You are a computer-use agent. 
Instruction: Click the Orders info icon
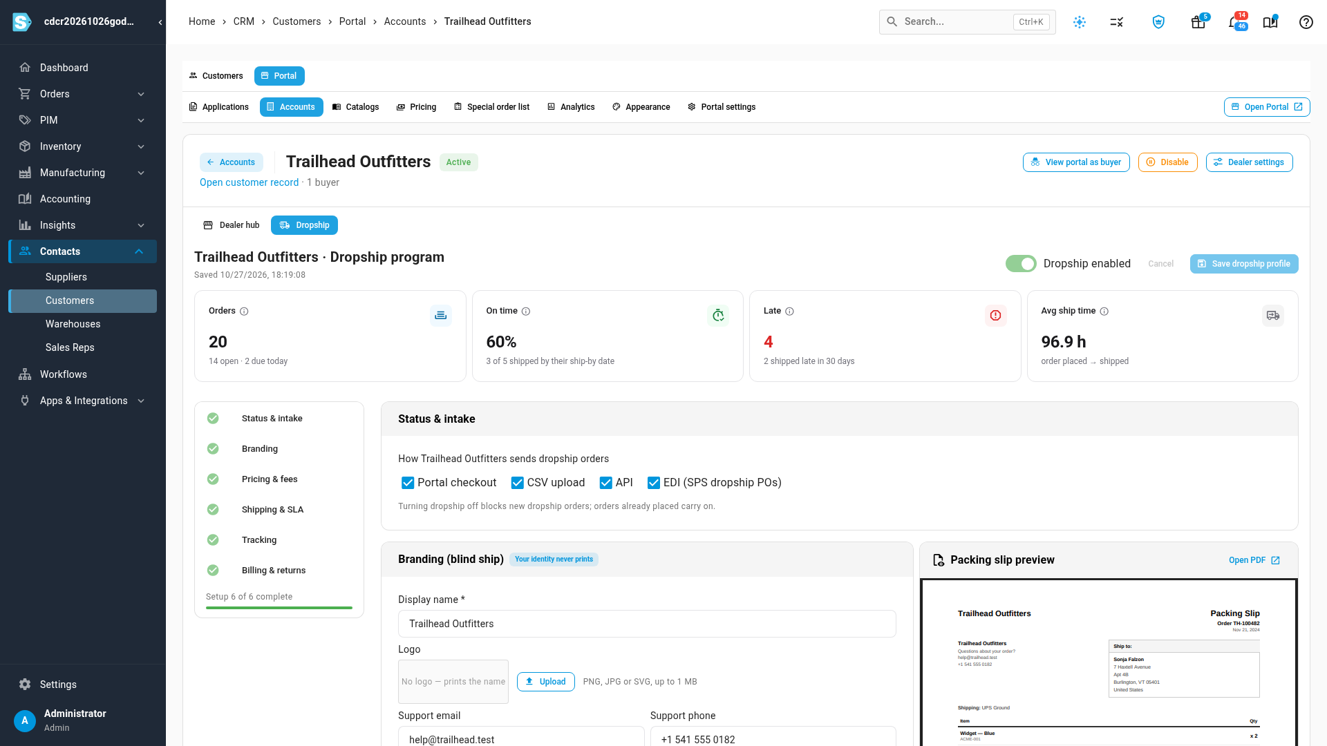pos(244,312)
